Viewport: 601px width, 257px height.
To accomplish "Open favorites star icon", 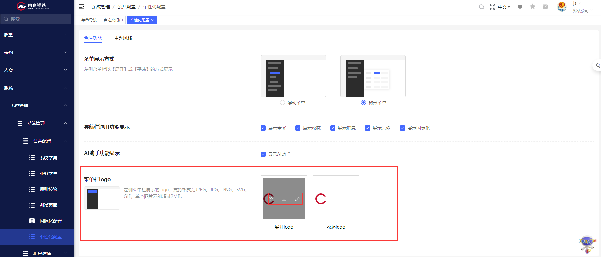I will click(x=533, y=7).
